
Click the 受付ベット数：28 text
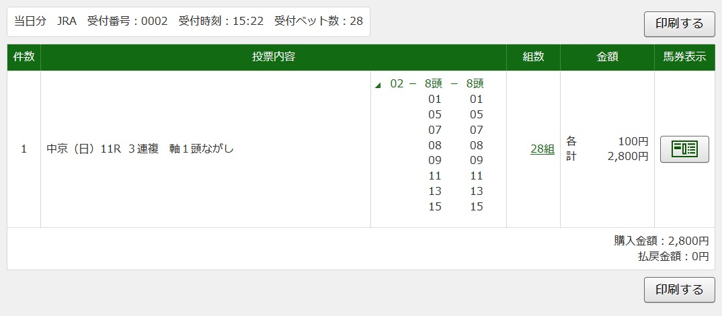tap(319, 21)
